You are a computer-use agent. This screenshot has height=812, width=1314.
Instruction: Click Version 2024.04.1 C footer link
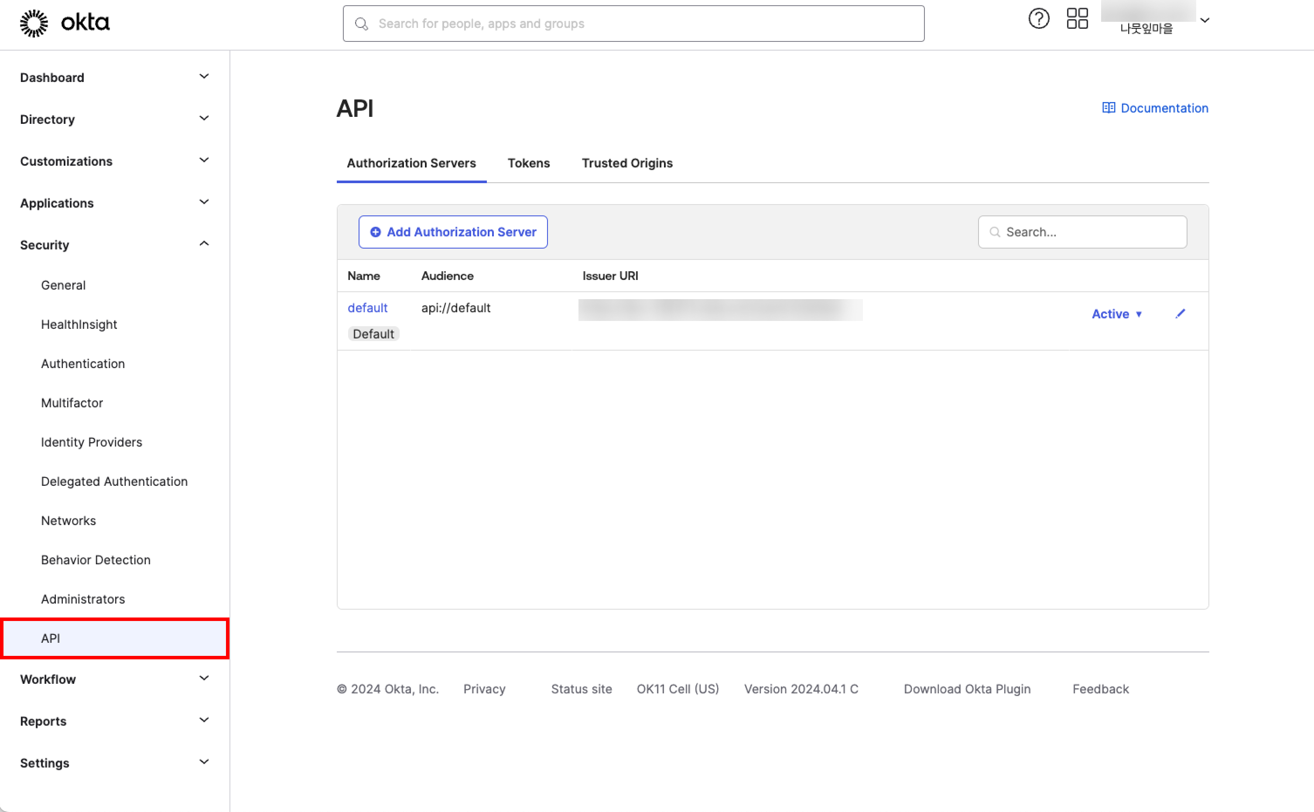coord(801,689)
